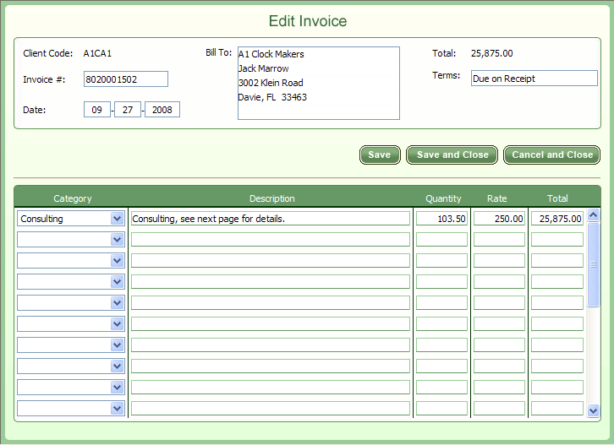Click the empty rate field in second row
Screen dimensions: 614x445
(x=499, y=240)
